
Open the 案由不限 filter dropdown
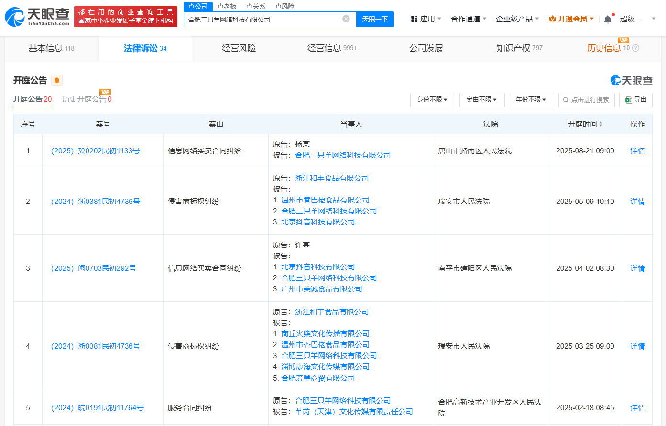482,100
